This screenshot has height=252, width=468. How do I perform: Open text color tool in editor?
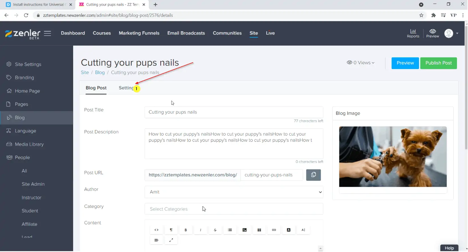coord(289,230)
